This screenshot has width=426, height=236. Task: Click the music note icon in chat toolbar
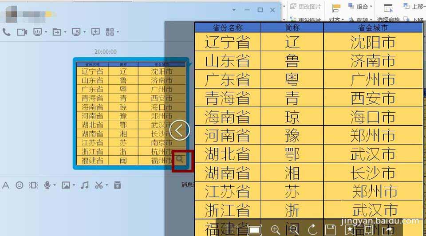click(84, 185)
